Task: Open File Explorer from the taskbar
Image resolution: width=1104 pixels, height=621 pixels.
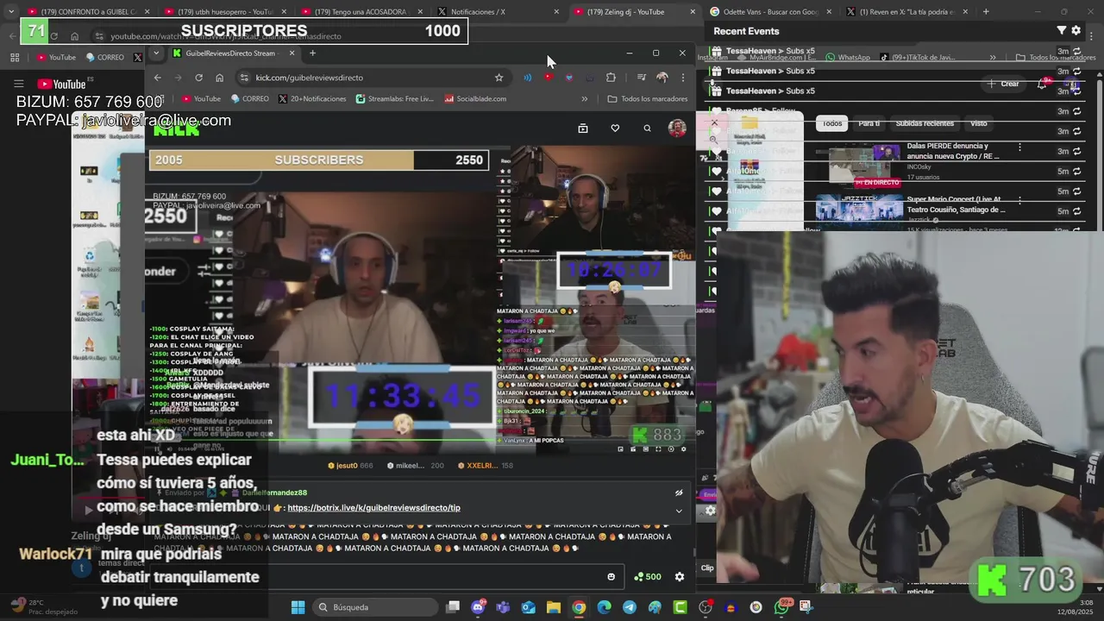Action: [x=553, y=607]
